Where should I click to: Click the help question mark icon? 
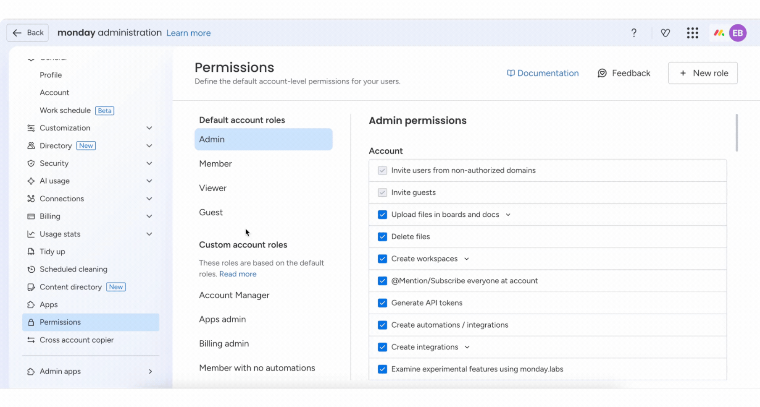click(x=634, y=33)
